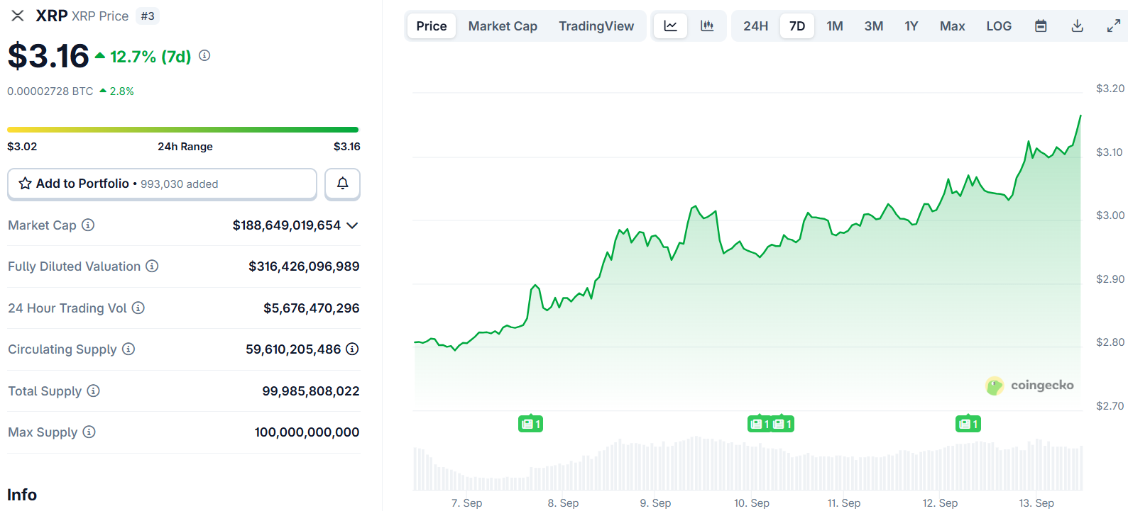Click the $3.16 price heading

48,56
